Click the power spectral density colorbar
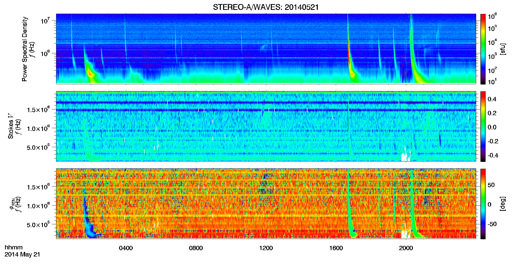 pos(483,49)
